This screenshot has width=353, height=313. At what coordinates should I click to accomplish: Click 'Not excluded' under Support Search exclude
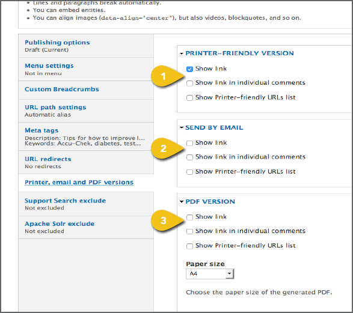tap(45, 208)
